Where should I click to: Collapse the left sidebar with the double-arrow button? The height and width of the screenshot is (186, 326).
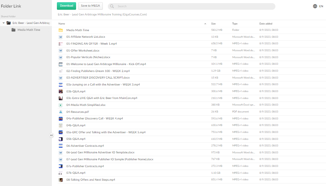tap(52, 135)
